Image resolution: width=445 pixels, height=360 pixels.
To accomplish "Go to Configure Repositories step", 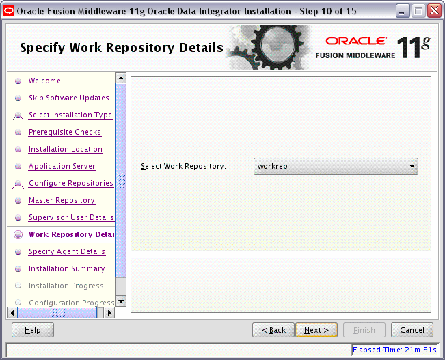I will pos(70,184).
